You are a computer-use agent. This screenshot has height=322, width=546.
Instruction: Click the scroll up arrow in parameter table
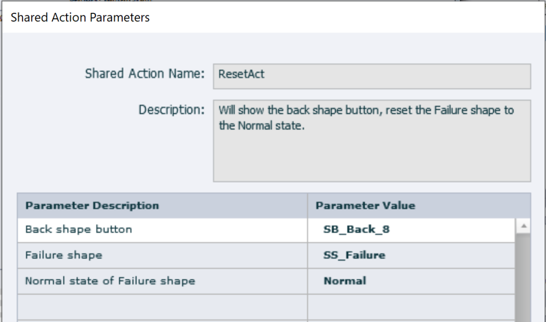[x=523, y=226]
